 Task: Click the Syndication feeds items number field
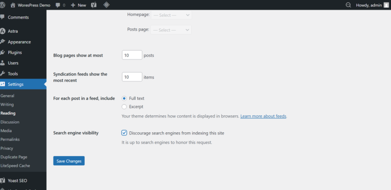[132, 77]
